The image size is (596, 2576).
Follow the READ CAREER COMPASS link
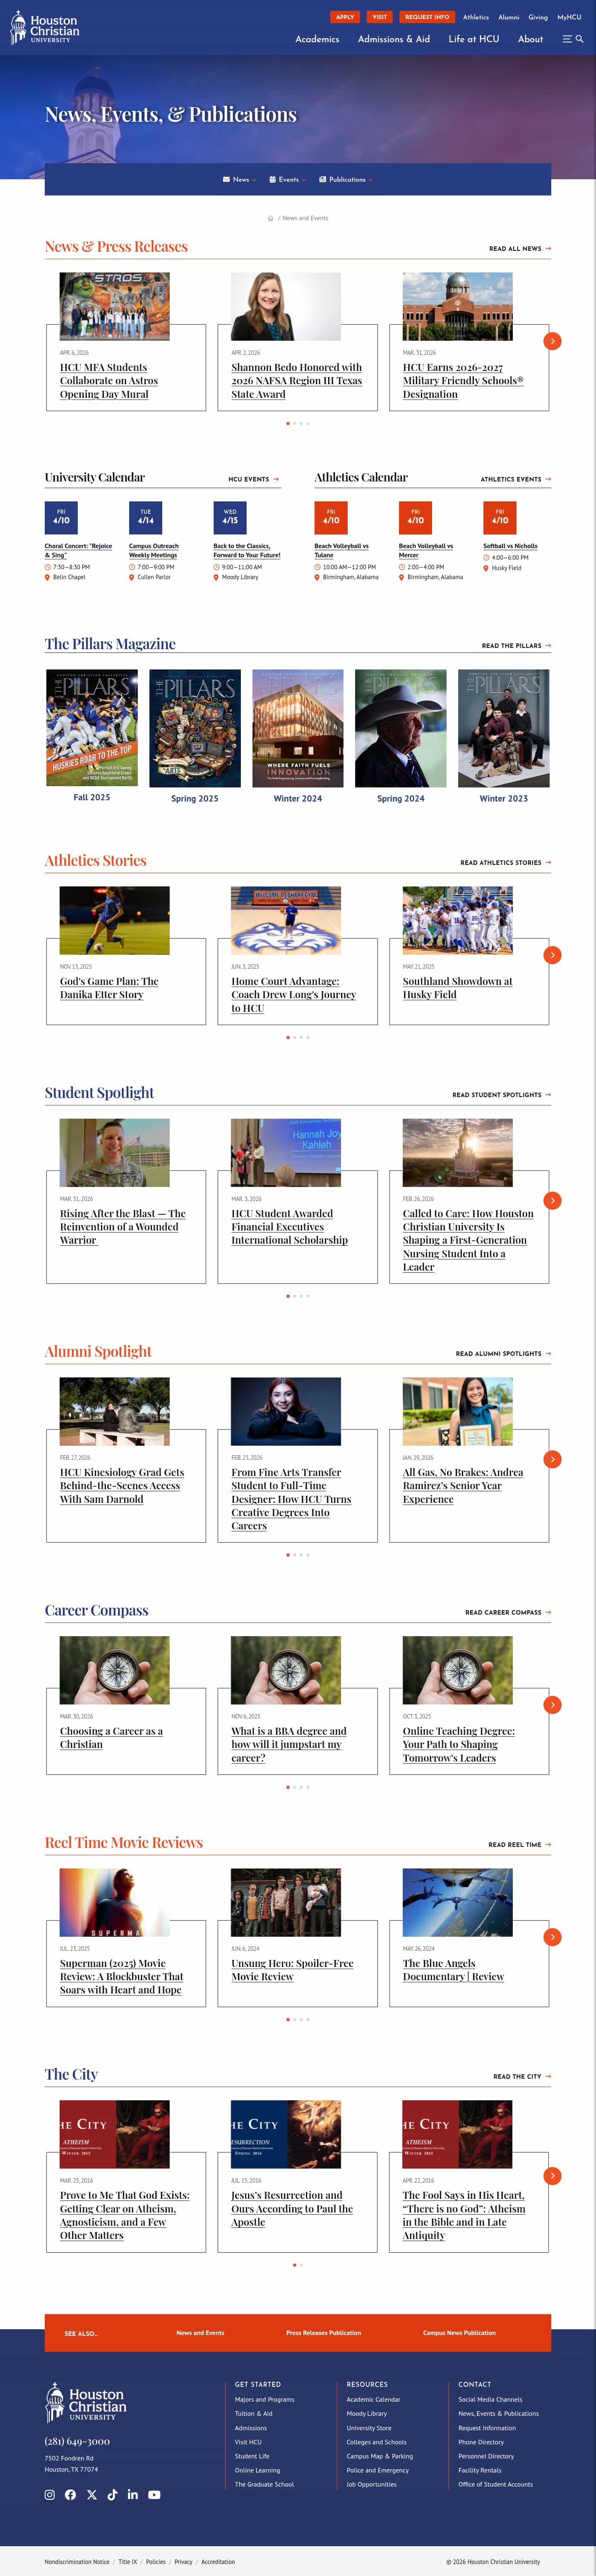point(508,1613)
